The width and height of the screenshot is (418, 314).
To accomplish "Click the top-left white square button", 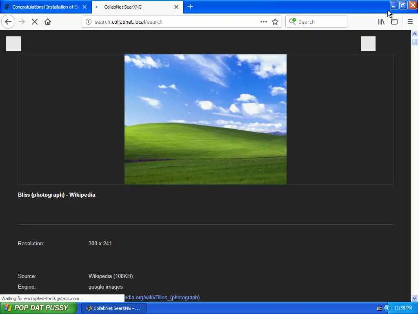I will 13,43.
